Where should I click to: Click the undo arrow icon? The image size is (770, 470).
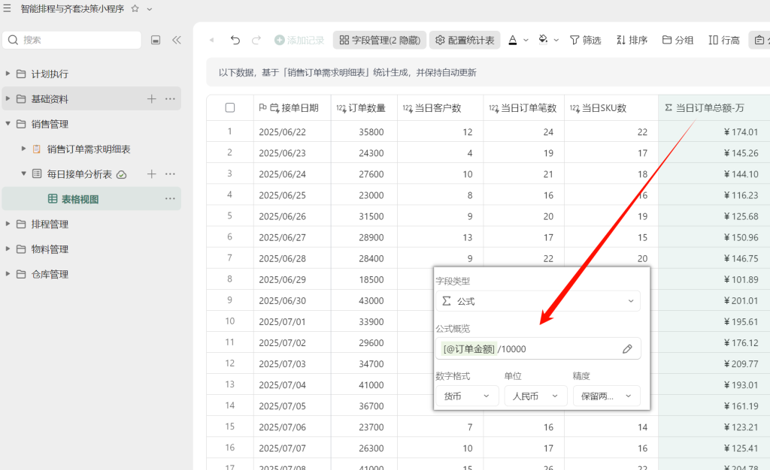coord(235,40)
